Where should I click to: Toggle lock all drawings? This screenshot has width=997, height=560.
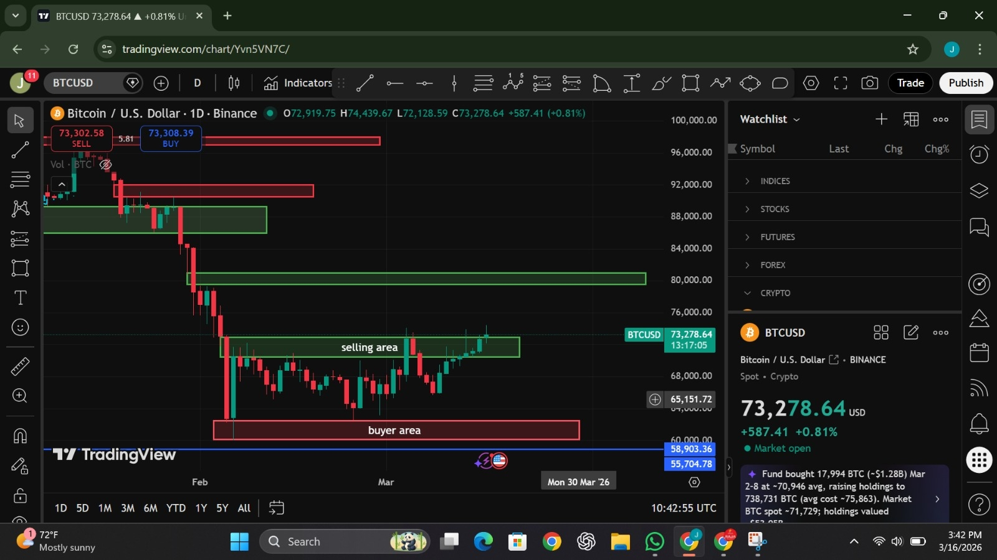pos(20,495)
